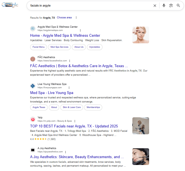Start voice search with microphone icon

[164, 5]
